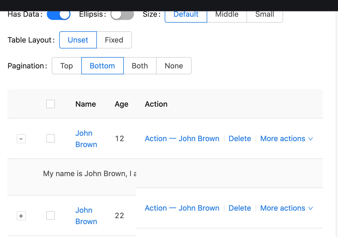Expand the second John Brown row
The height and width of the screenshot is (237, 338).
(x=21, y=215)
